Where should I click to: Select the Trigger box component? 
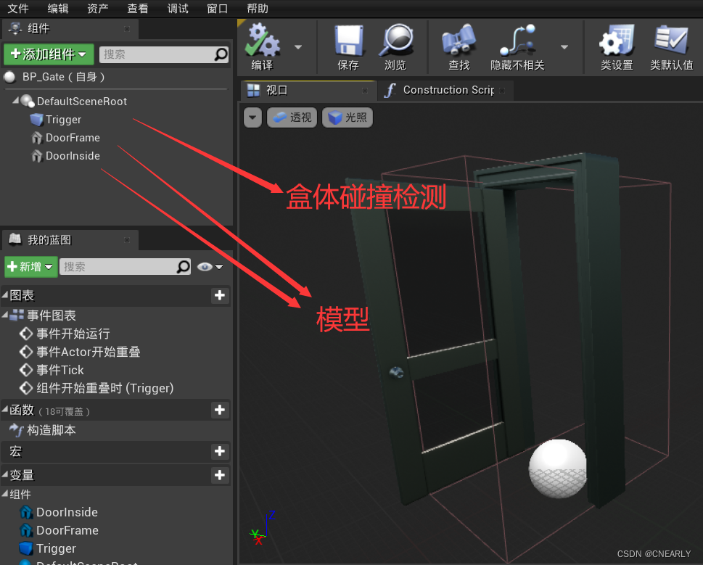pyautogui.click(x=63, y=120)
